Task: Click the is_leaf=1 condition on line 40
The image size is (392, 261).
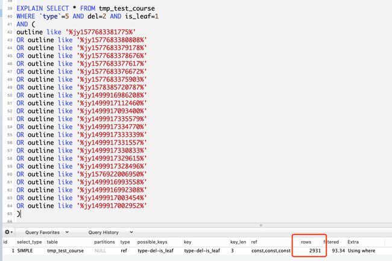Action: point(142,16)
